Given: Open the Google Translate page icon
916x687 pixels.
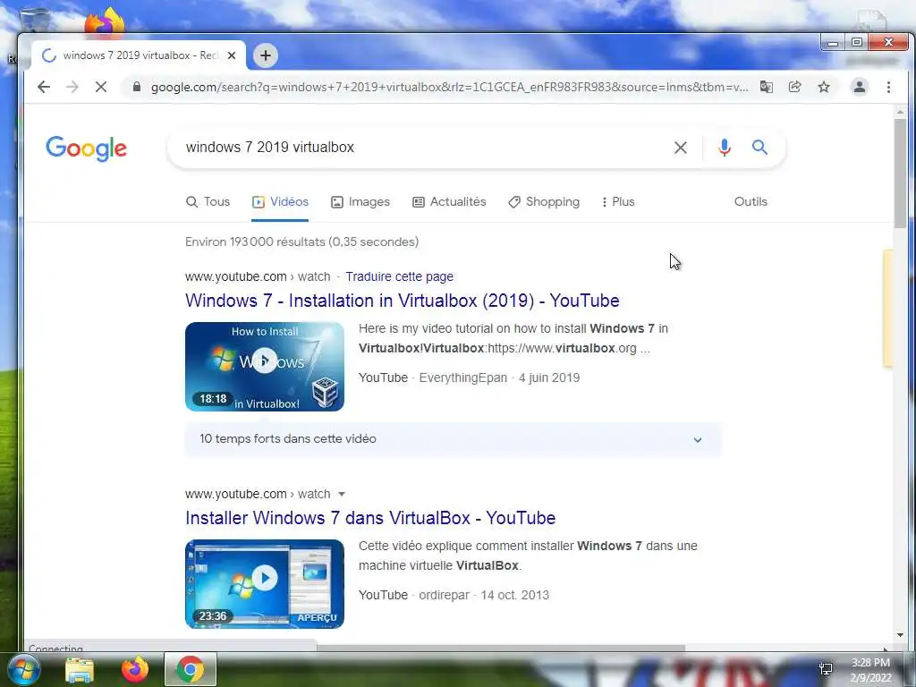Looking at the screenshot, I should tap(766, 87).
